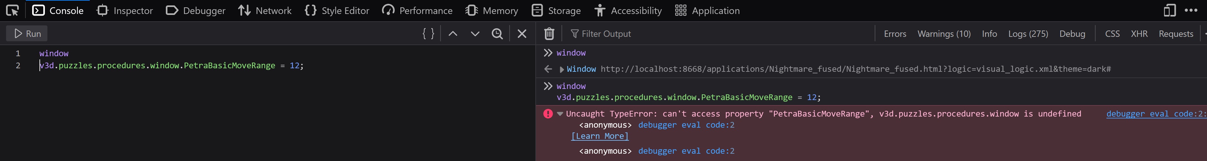Image resolution: width=1207 pixels, height=161 pixels.
Task: Toggle the Warnings (10) filter
Action: (x=944, y=34)
